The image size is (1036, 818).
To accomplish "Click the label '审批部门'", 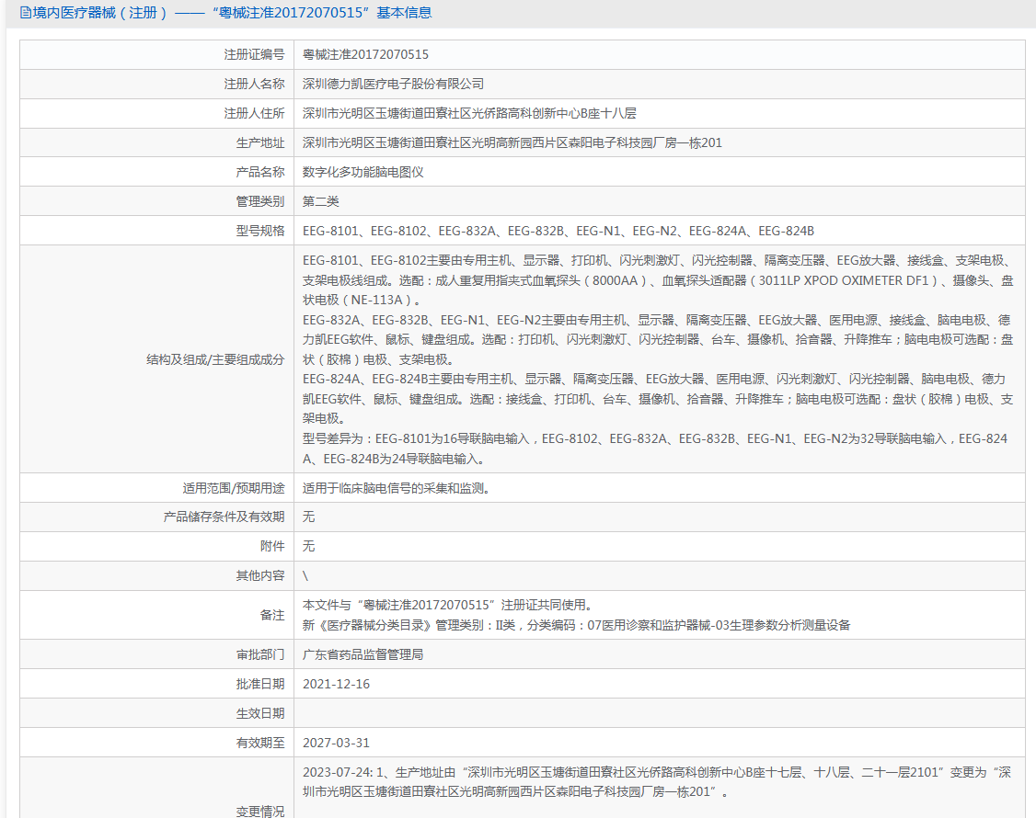I will click(x=260, y=655).
